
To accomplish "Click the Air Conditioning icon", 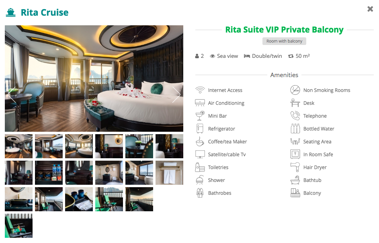I will click(200, 103).
